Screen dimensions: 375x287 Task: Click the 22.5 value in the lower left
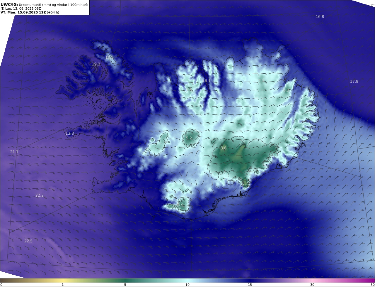point(28,241)
